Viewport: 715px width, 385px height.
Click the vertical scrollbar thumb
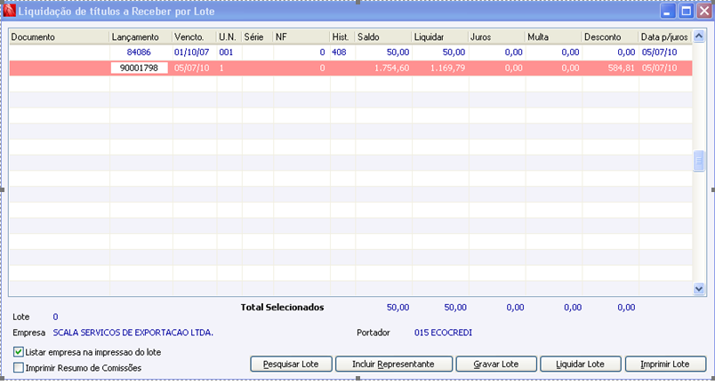pyautogui.click(x=699, y=161)
